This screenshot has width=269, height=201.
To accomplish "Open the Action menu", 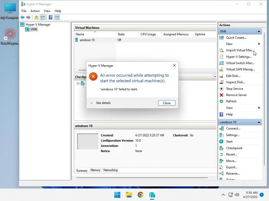I will pyautogui.click(x=35, y=11).
